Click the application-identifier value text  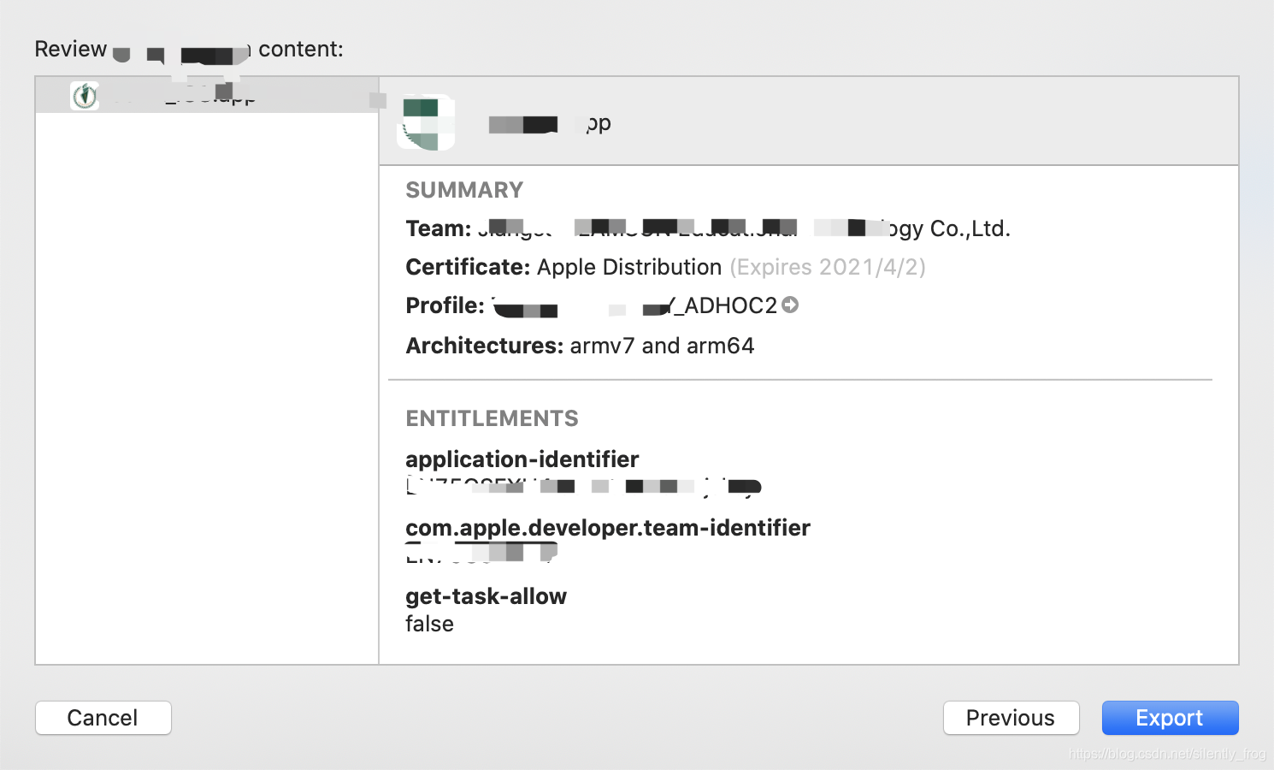(x=583, y=487)
